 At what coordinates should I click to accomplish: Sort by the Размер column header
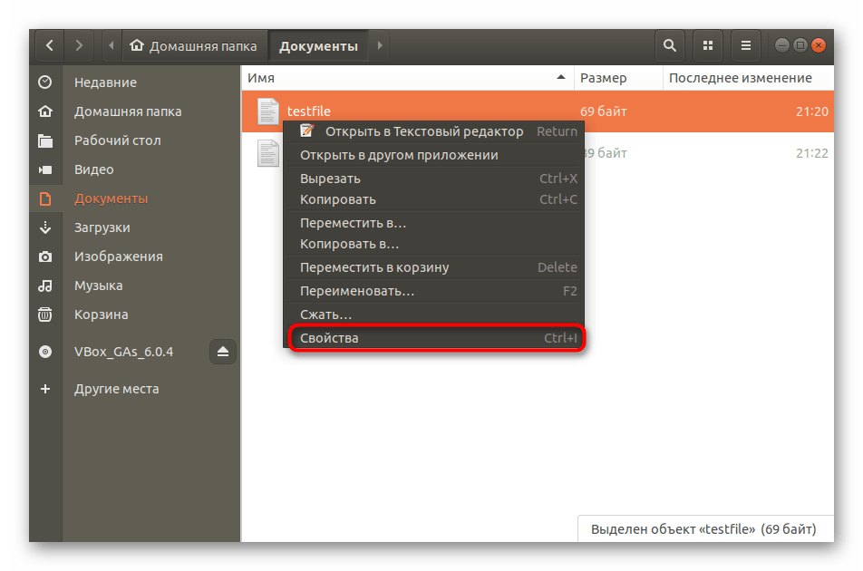tap(618, 78)
